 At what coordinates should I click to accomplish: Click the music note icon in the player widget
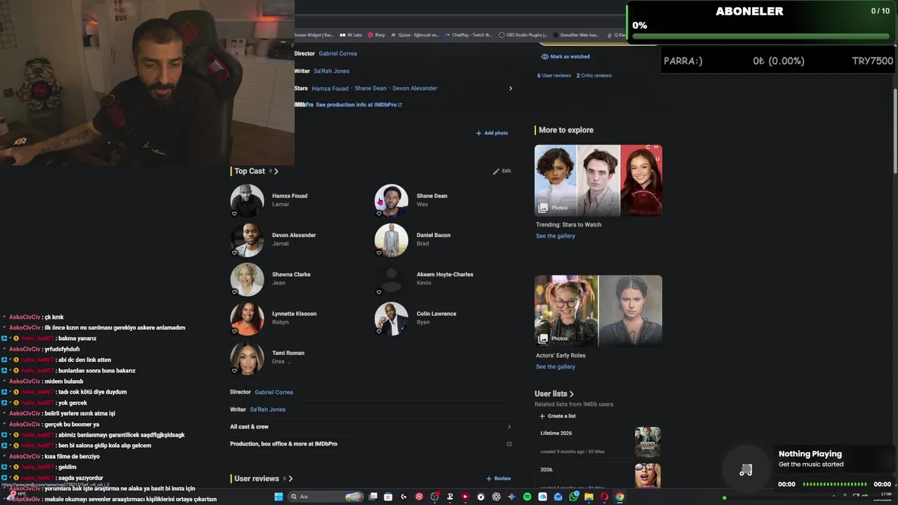coord(746,470)
